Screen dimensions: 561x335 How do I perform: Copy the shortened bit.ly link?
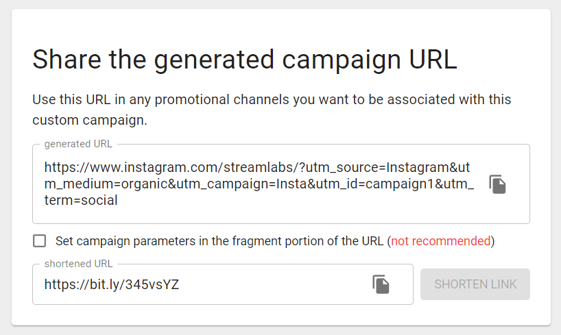[x=381, y=284]
